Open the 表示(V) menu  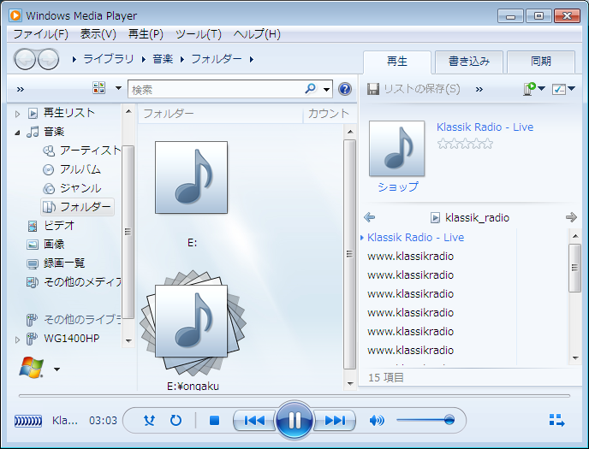(x=98, y=34)
